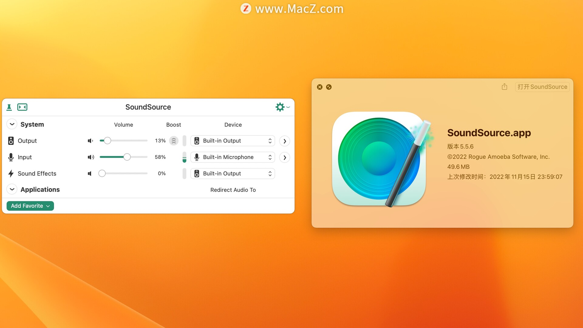Mute the Output volume speaker icon

(90, 141)
